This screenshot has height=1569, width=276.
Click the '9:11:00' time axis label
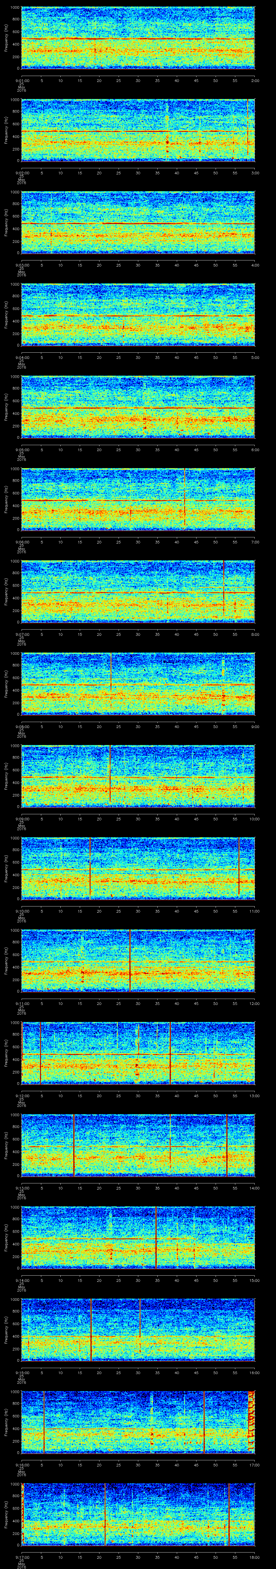(x=22, y=1003)
